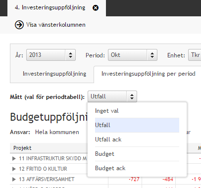Expand the 11 INFRASTRUKTUR SKYDD row
Screen dimensions: 201x188
pos(14,158)
